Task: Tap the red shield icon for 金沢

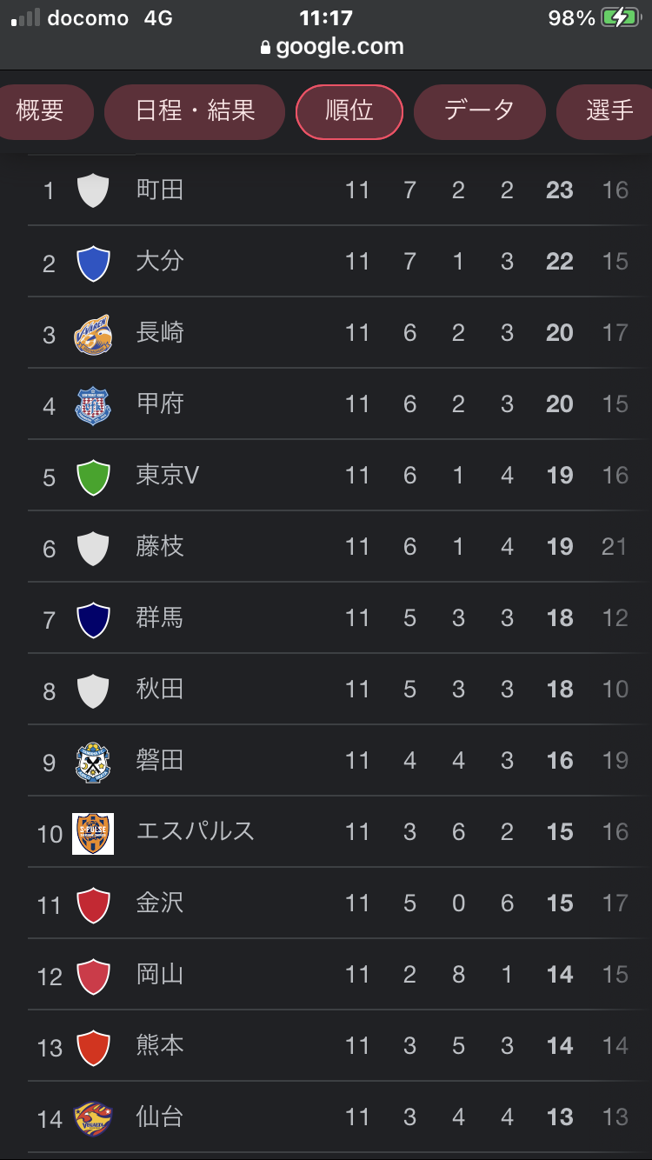Action: tap(93, 904)
